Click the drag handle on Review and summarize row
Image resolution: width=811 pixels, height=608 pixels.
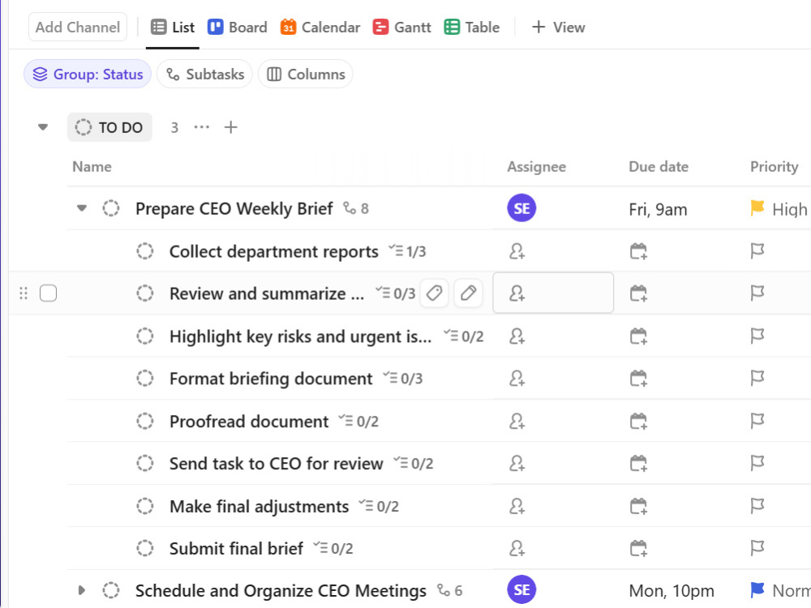(x=24, y=293)
